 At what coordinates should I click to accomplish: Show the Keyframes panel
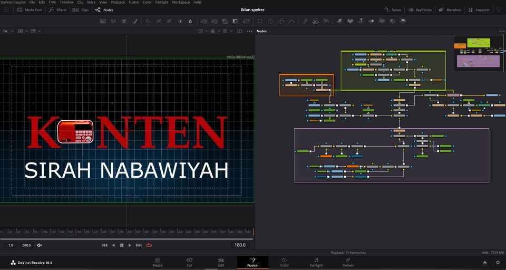tap(420, 9)
